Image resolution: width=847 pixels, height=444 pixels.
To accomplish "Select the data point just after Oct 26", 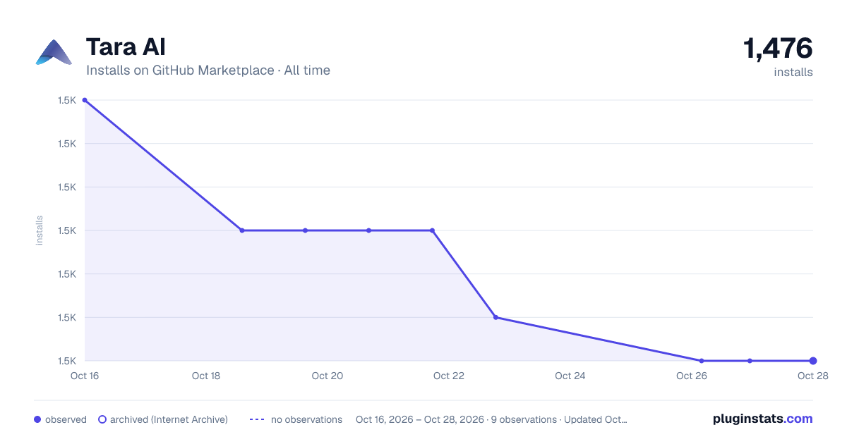I will click(702, 361).
